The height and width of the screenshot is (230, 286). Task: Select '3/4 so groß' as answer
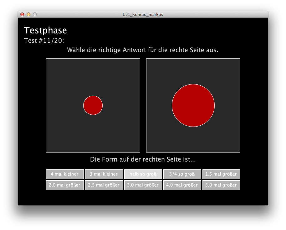tap(182, 174)
